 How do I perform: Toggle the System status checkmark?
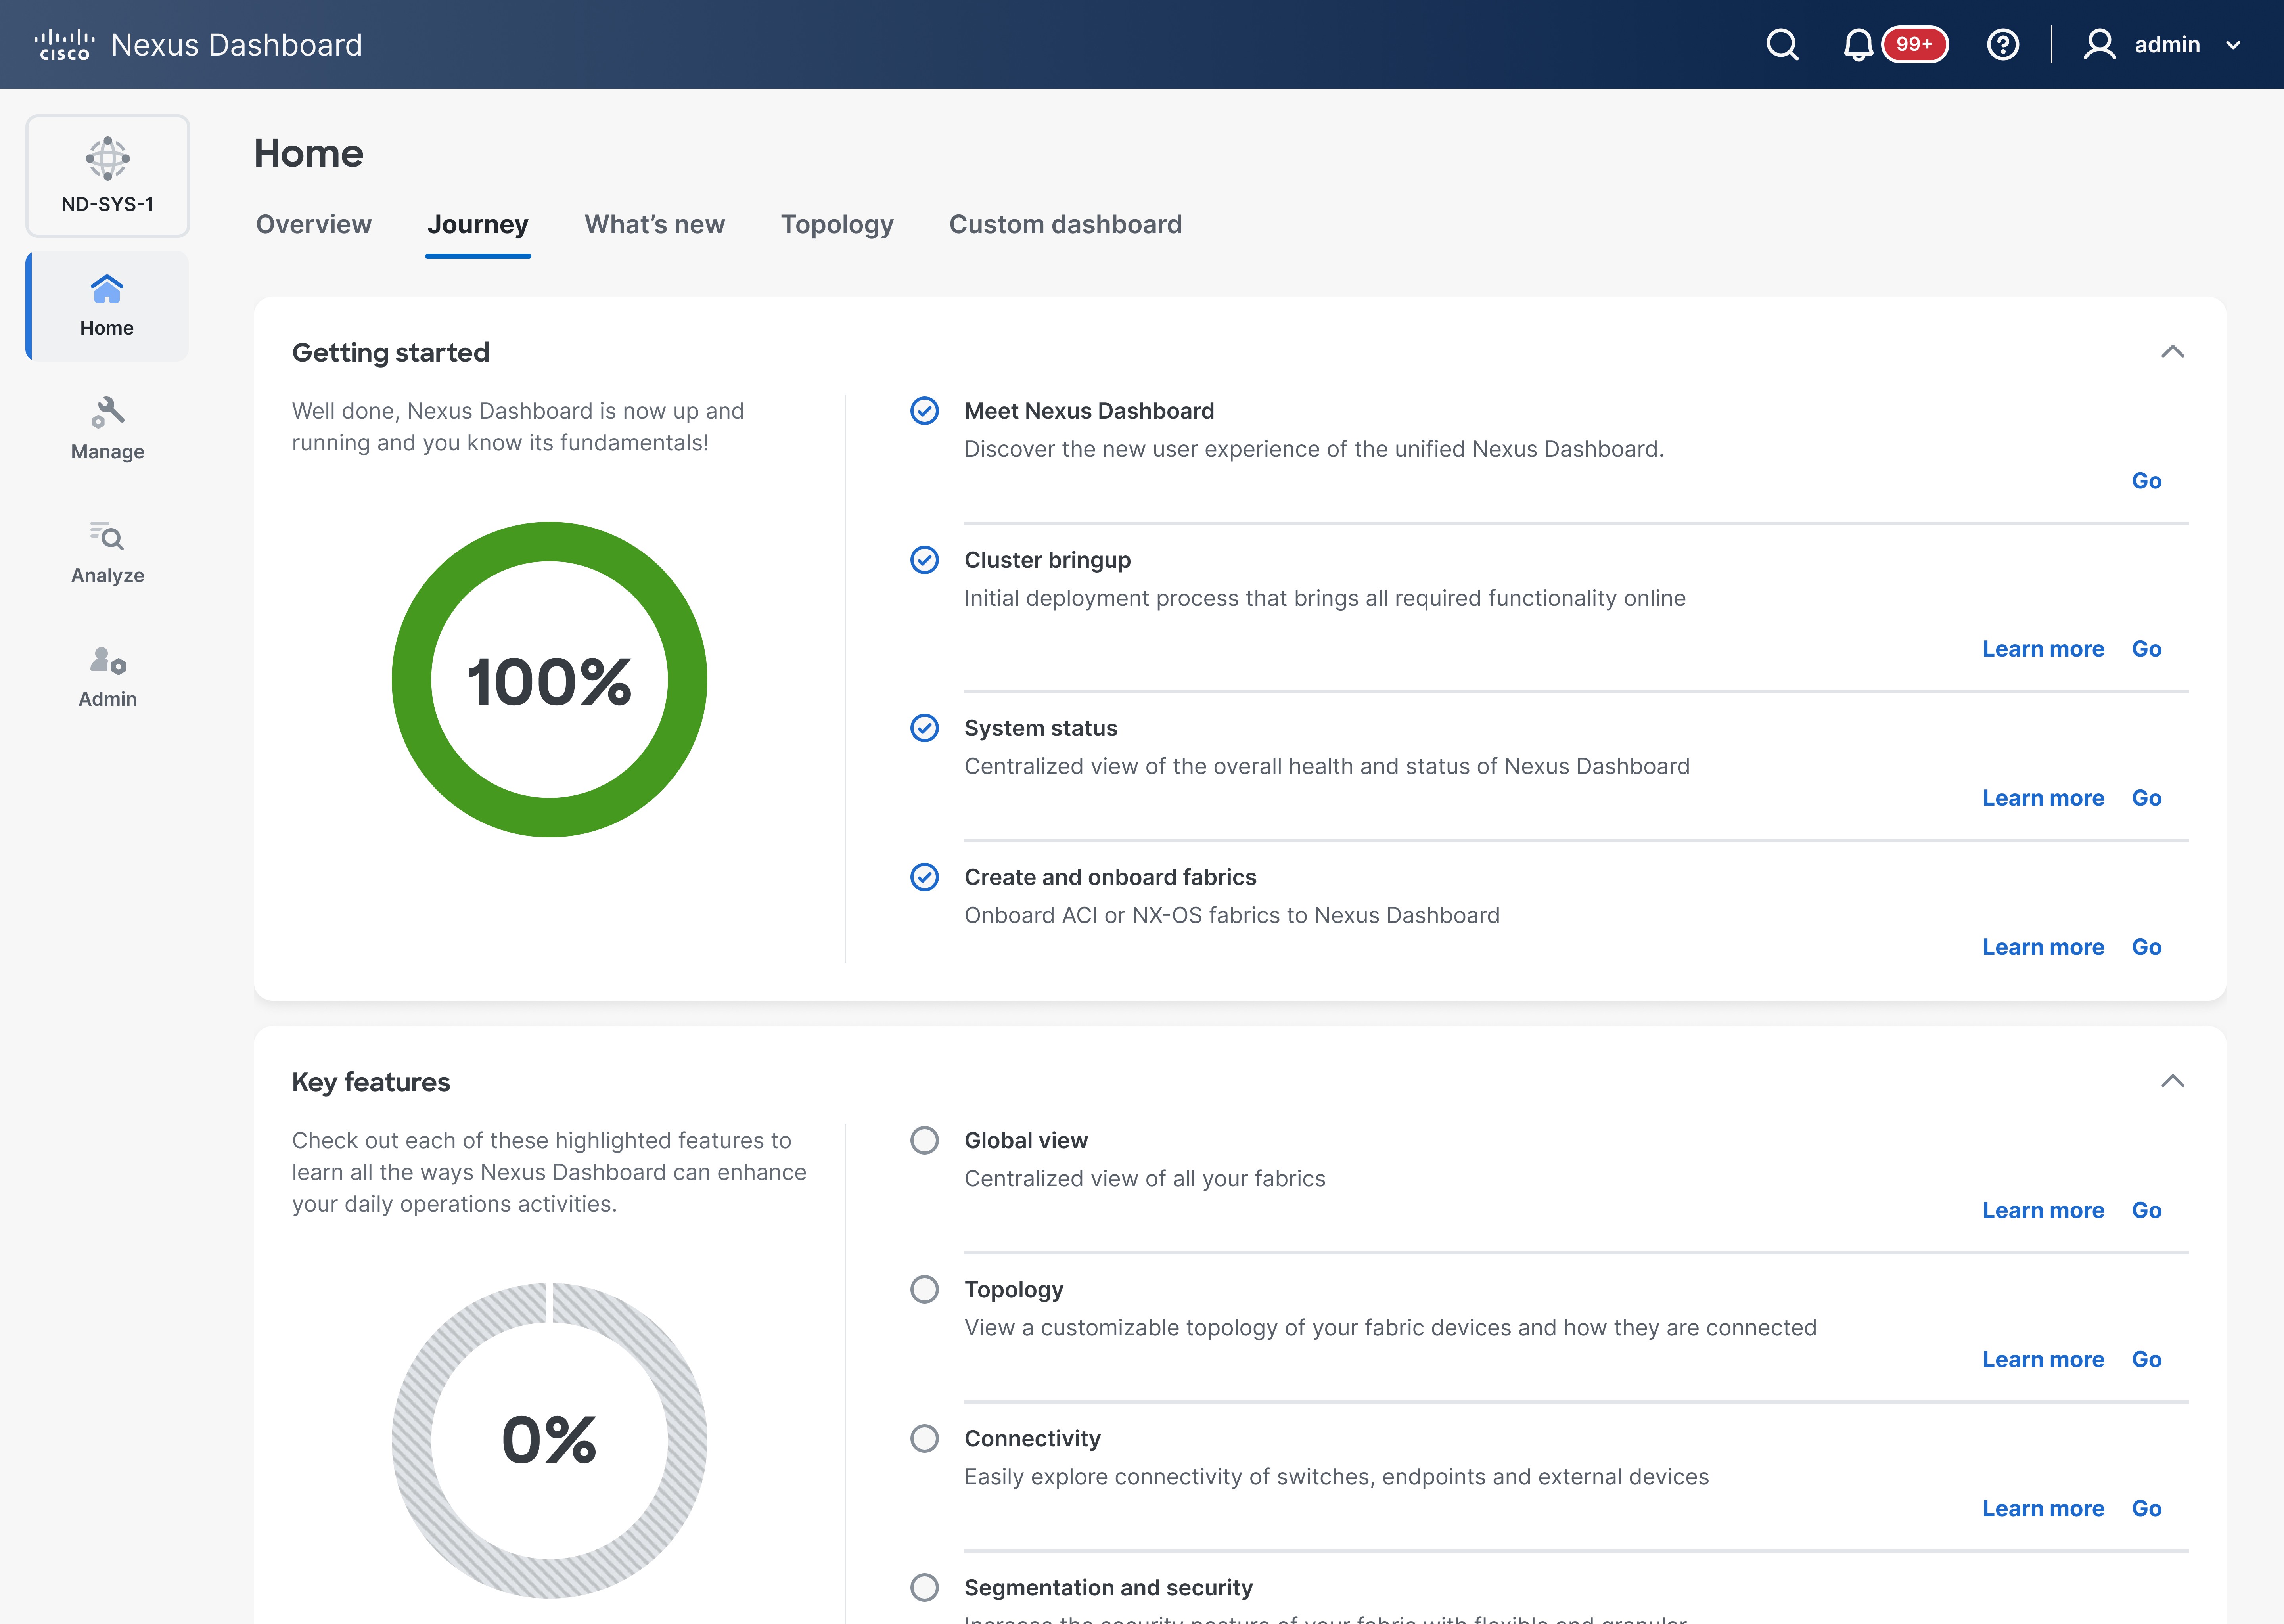point(925,728)
